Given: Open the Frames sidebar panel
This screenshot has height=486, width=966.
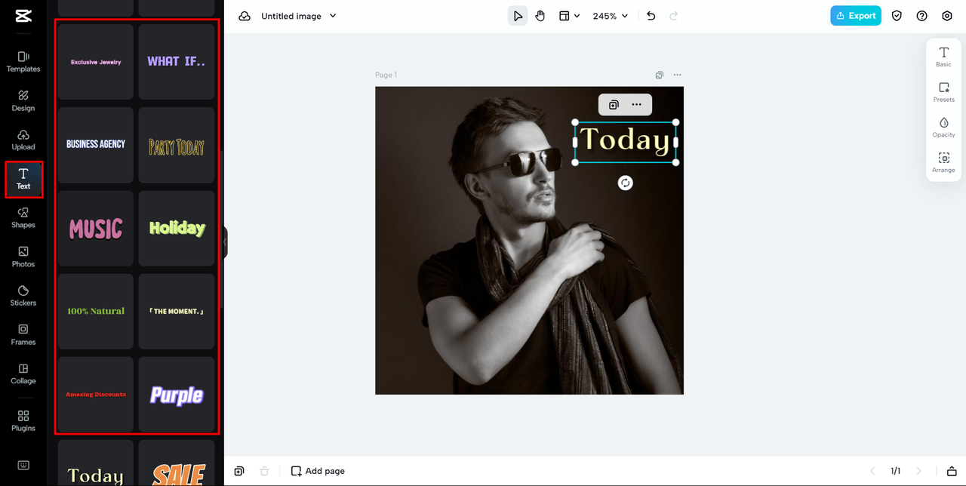Looking at the screenshot, I should tap(23, 335).
